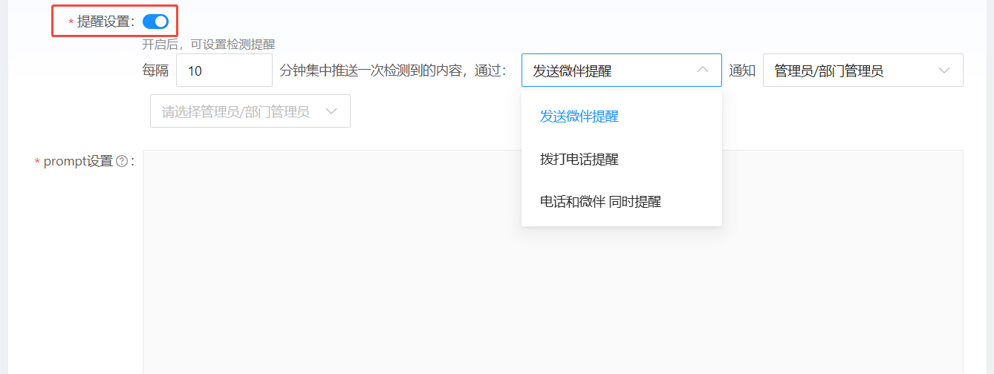Click the chevron in 请选择管理员/部门管理员 box
The image size is (994, 374).
pyautogui.click(x=331, y=111)
